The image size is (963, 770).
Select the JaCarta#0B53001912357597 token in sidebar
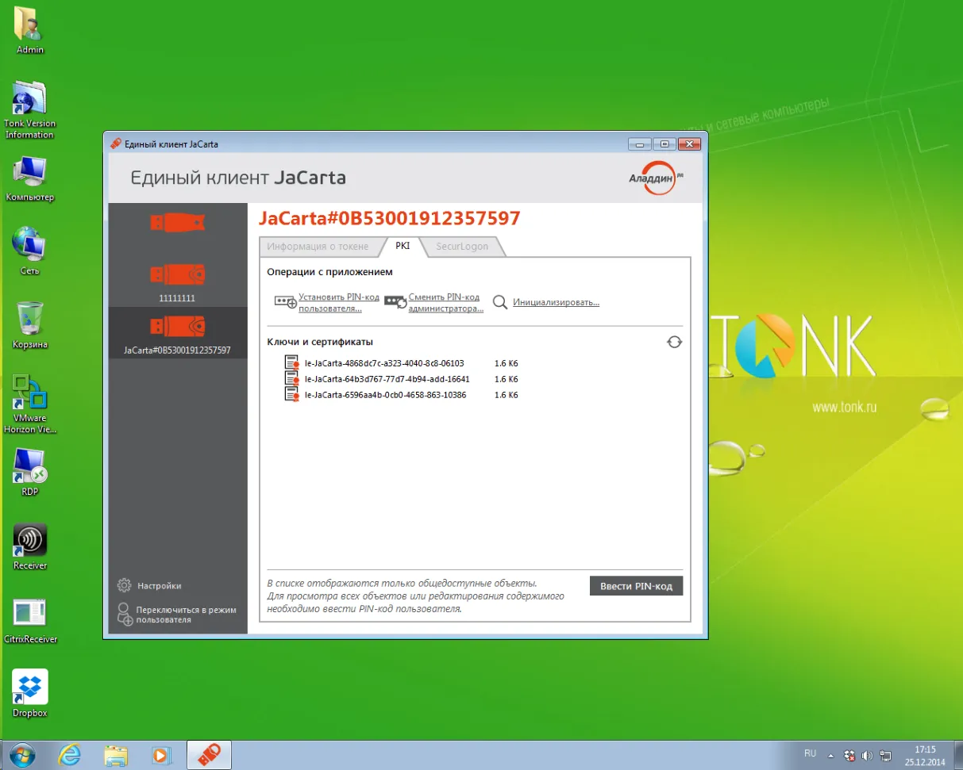point(177,333)
